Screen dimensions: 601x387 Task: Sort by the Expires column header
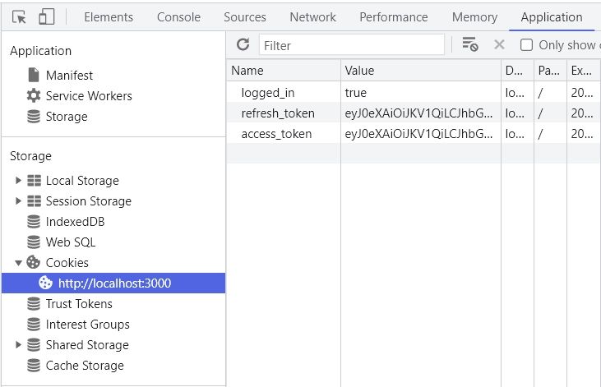click(584, 71)
